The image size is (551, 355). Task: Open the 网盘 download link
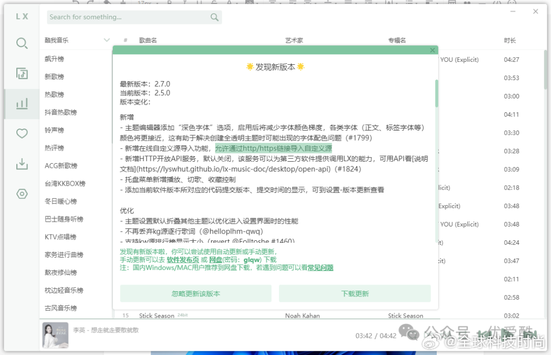pos(215,260)
